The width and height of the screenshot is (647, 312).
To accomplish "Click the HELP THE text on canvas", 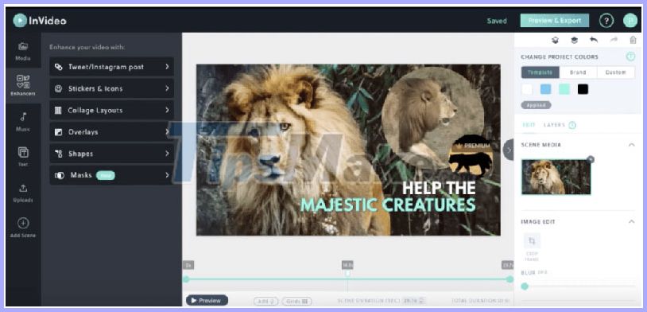I will pyautogui.click(x=439, y=188).
